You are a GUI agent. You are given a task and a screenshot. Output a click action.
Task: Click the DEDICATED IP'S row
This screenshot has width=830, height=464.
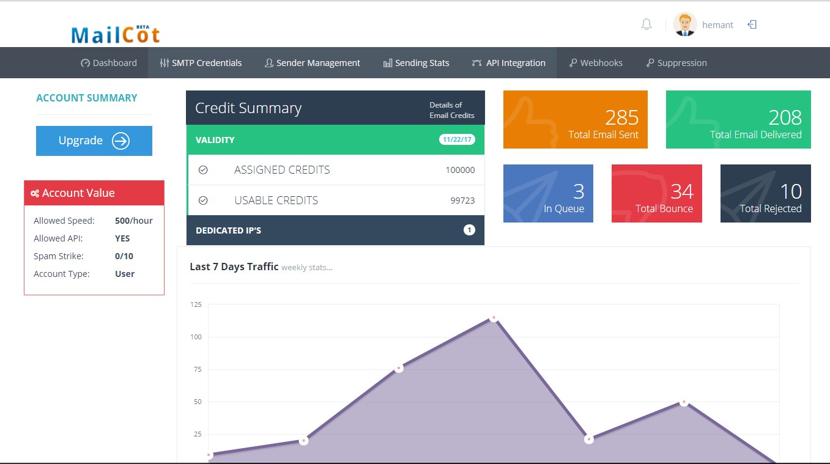point(335,230)
